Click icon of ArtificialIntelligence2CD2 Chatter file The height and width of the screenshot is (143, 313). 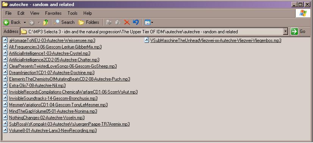pyautogui.click(x=6, y=59)
